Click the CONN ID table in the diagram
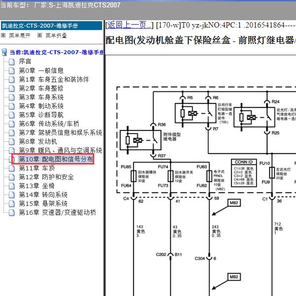This screenshot has width=296, height=296. click(x=244, y=173)
